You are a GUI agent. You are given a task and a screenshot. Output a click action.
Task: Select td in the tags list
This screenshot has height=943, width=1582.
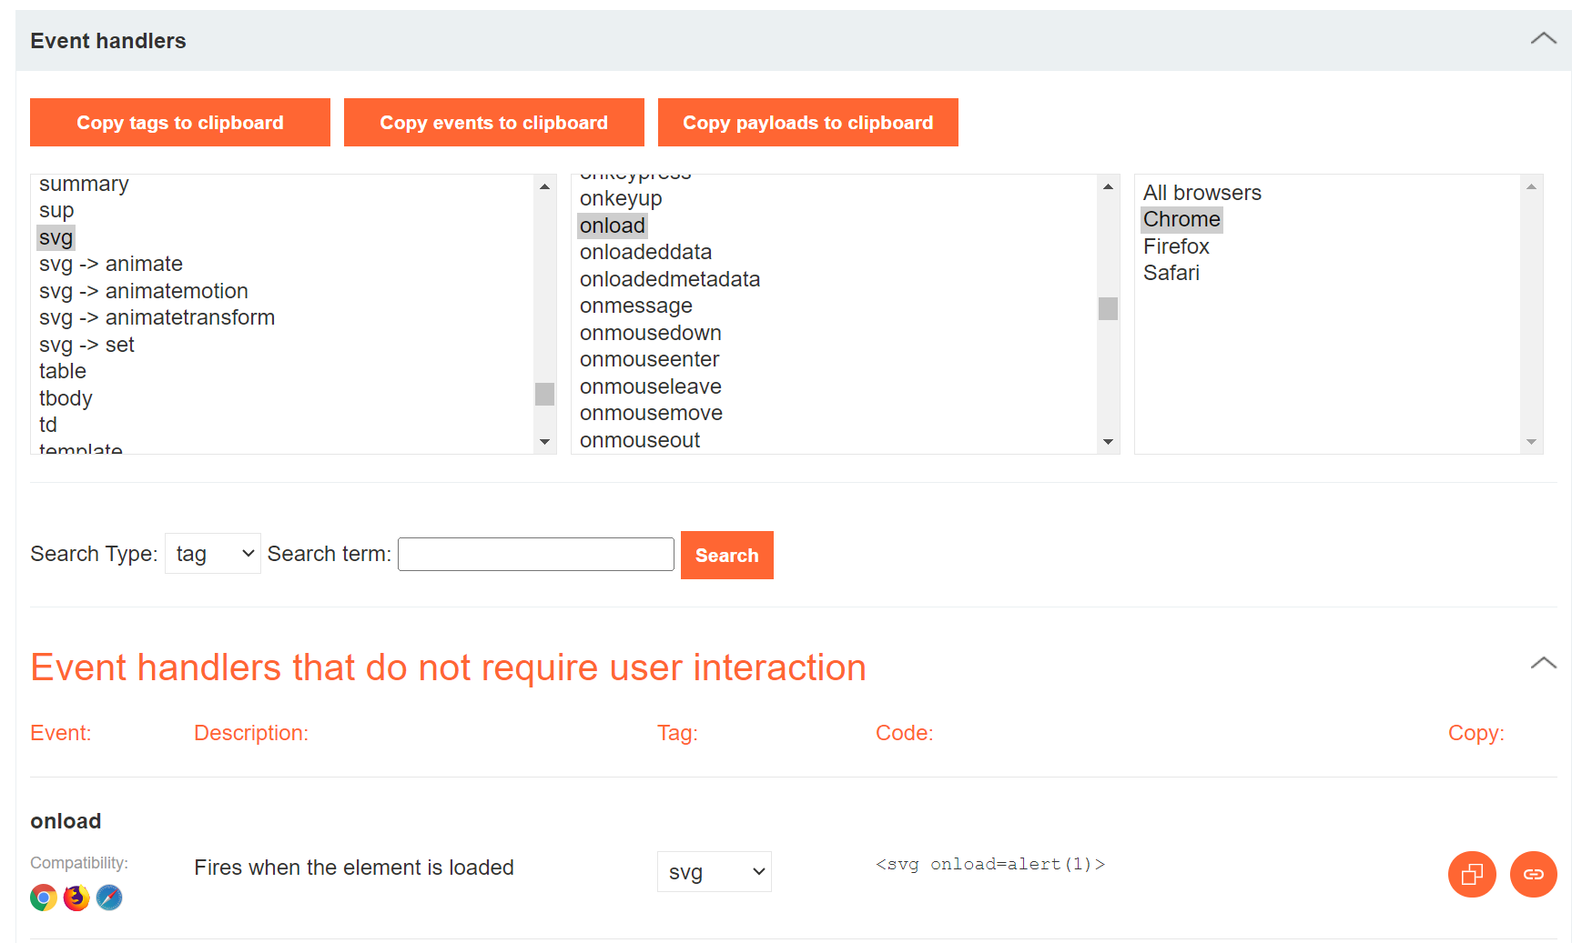click(48, 426)
